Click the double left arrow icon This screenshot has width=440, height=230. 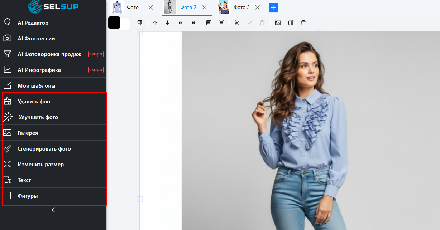193,23
